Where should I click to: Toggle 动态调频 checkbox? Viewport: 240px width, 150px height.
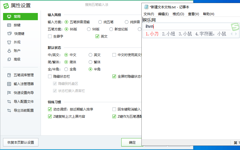tap(50, 109)
